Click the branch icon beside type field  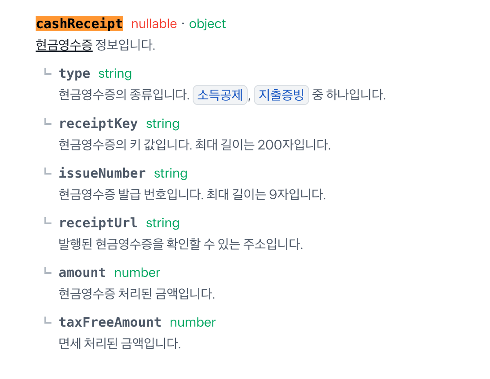tap(48, 72)
